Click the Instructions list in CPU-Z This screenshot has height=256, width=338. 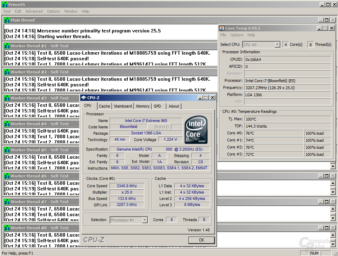(x=159, y=168)
